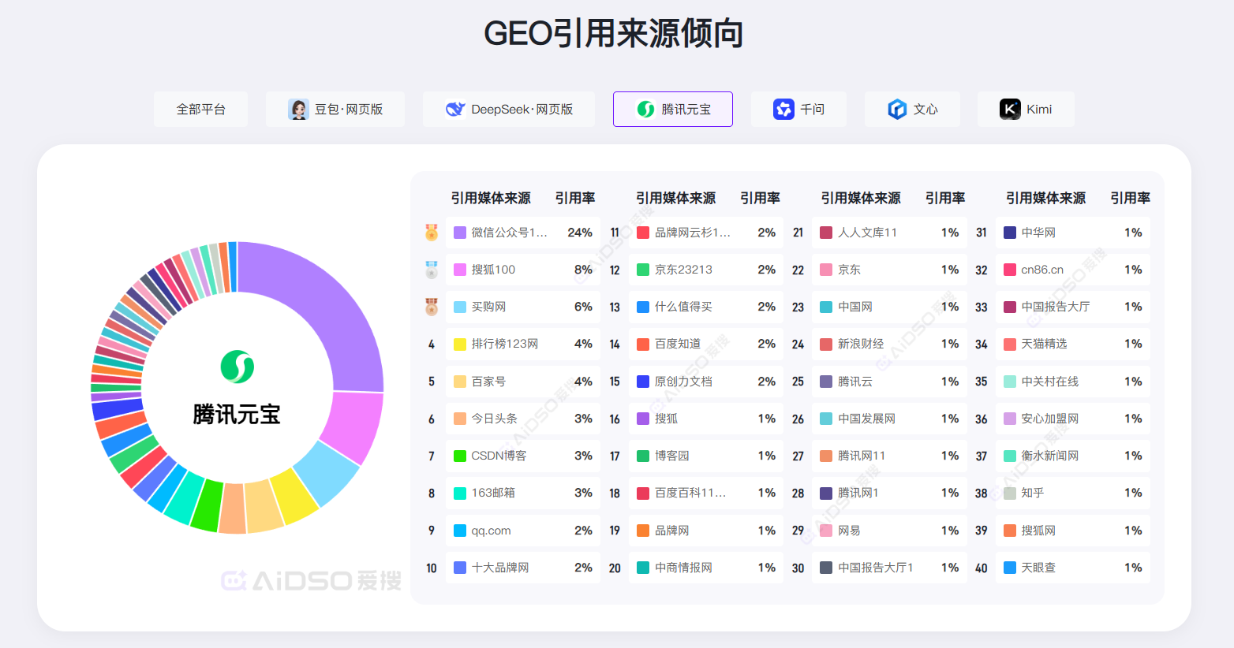Click the 千问 blue logo icon
This screenshot has width=1234, height=648.
coord(783,110)
